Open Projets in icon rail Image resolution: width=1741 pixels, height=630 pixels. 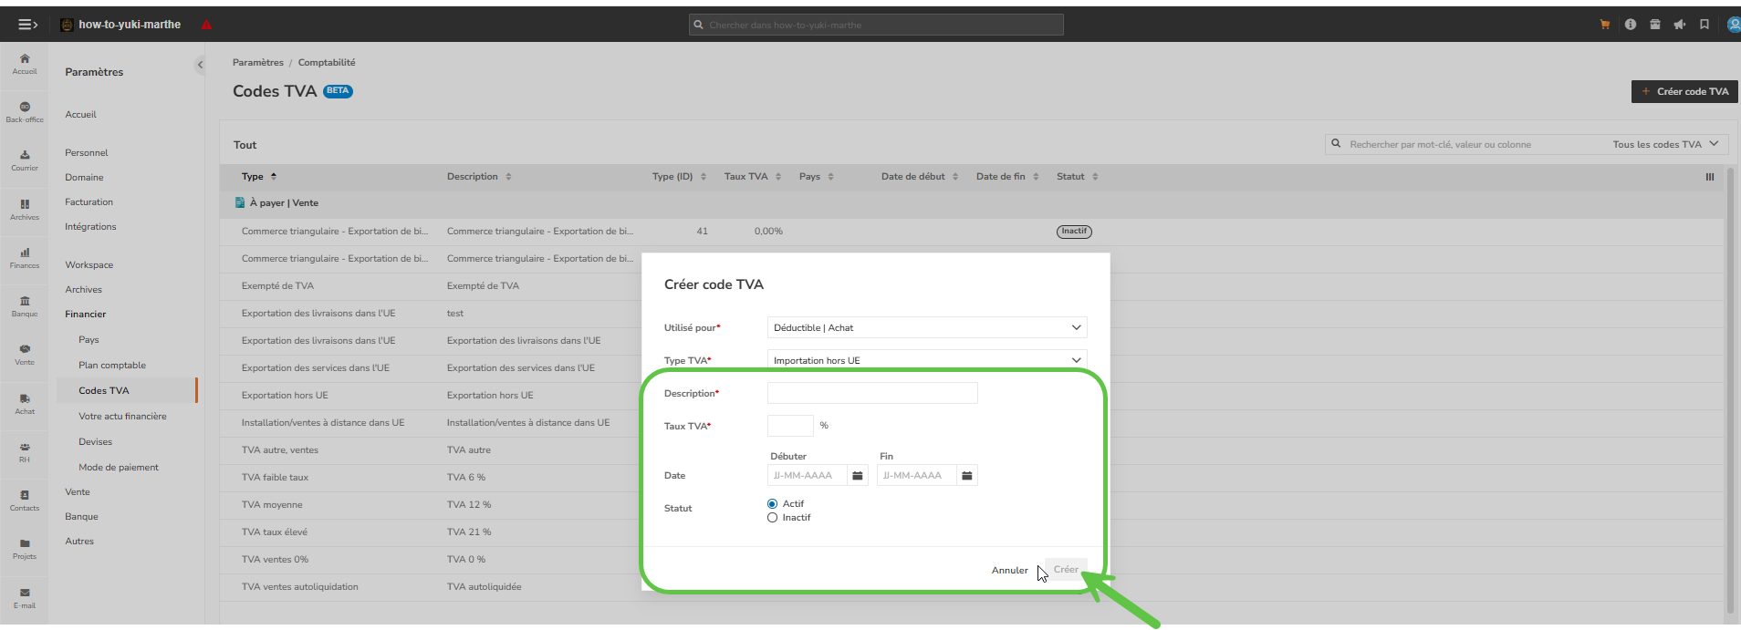tap(25, 549)
